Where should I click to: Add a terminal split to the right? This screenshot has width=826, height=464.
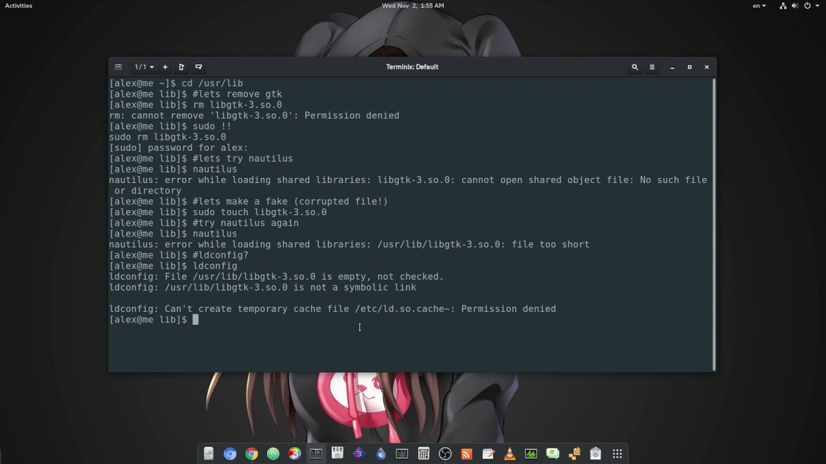click(x=182, y=67)
